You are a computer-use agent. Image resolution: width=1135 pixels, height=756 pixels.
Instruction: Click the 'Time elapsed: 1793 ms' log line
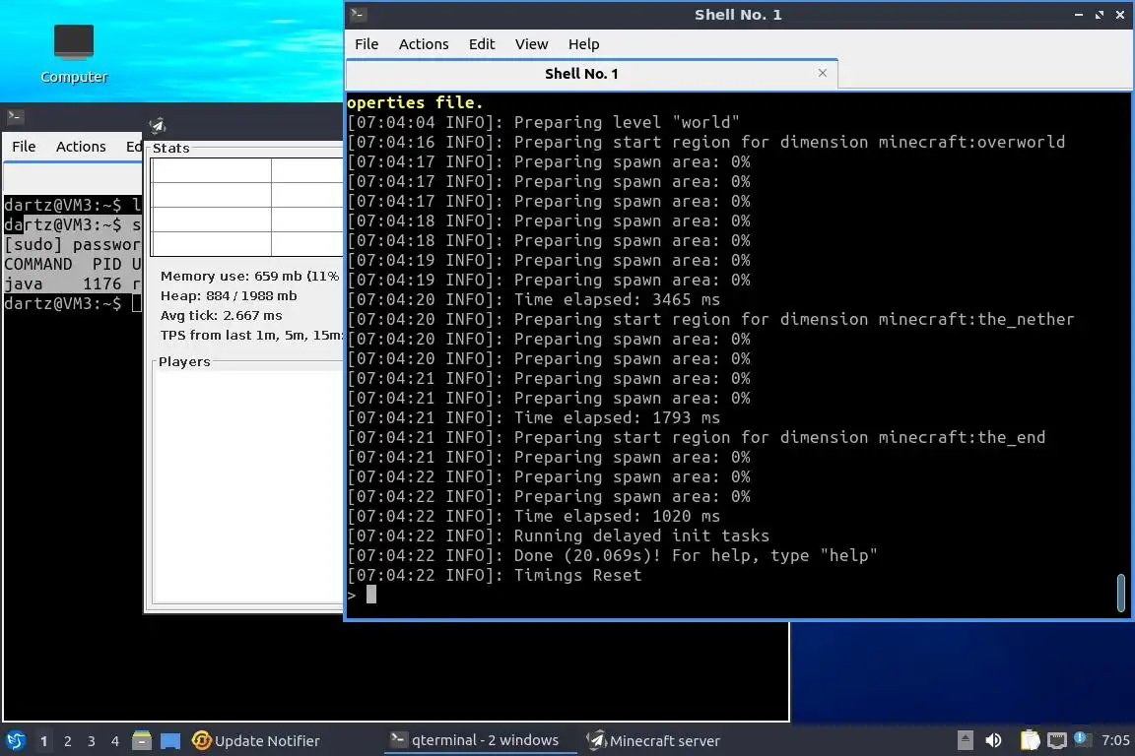coord(533,417)
